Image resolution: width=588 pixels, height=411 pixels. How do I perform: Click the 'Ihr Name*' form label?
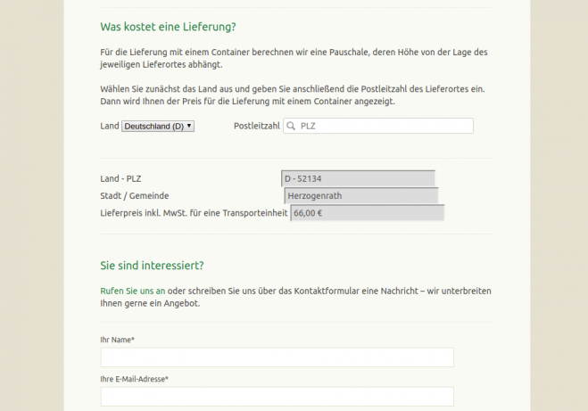117,340
